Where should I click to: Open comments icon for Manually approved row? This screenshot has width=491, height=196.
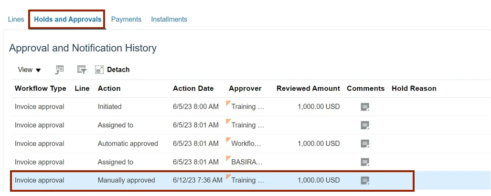(365, 181)
